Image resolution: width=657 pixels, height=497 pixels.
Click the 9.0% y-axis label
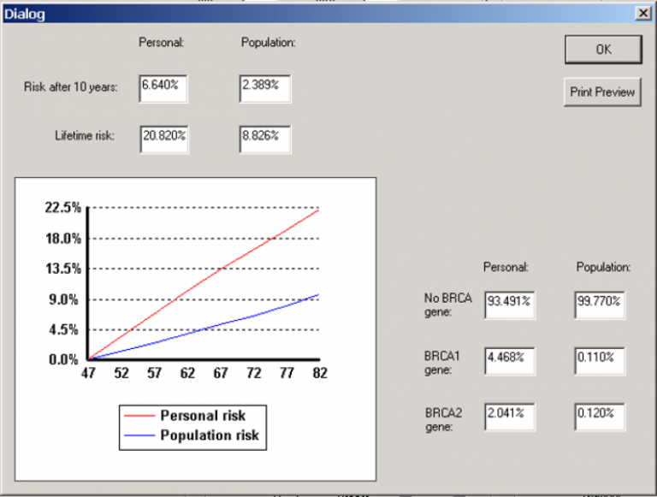click(63, 299)
